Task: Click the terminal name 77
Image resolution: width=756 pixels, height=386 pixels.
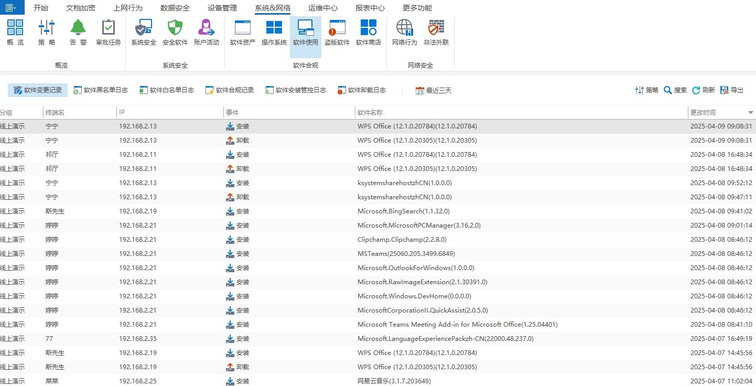Action: 49,339
